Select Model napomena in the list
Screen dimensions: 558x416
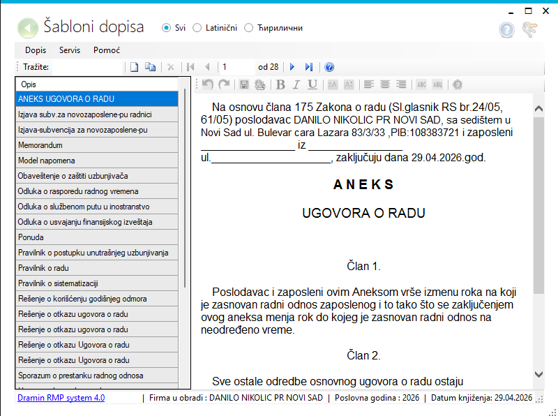[97, 161]
